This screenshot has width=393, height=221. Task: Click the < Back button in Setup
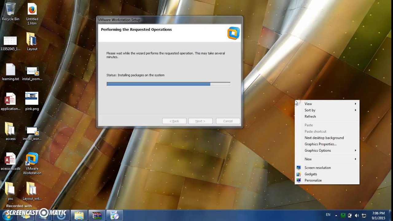coord(174,121)
